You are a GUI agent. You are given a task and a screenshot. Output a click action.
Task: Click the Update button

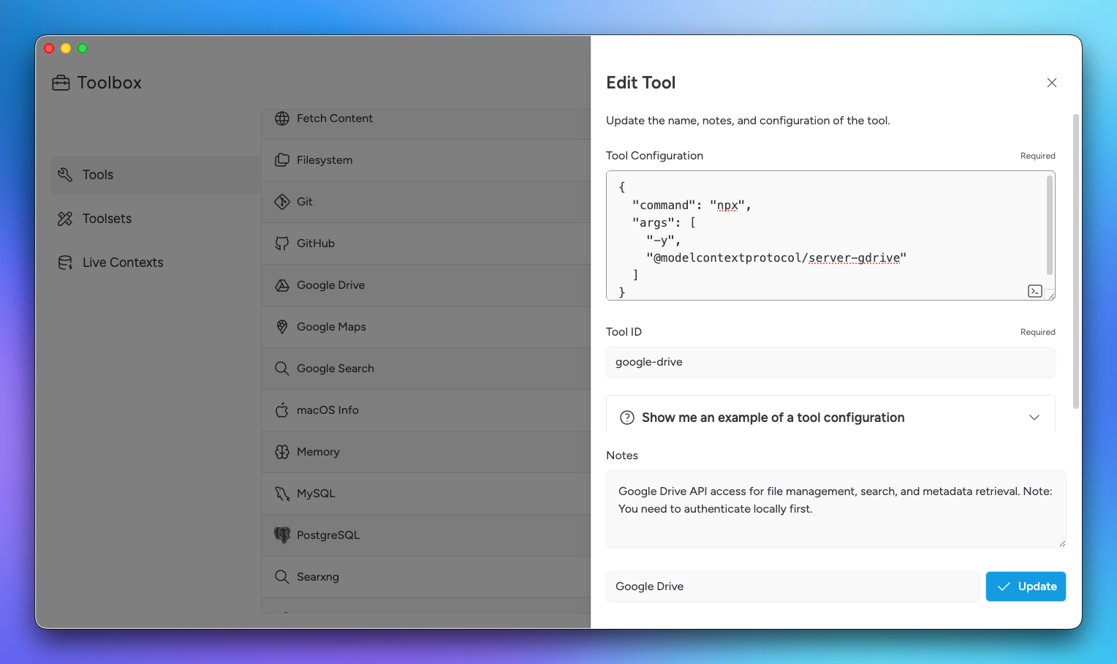click(x=1026, y=586)
